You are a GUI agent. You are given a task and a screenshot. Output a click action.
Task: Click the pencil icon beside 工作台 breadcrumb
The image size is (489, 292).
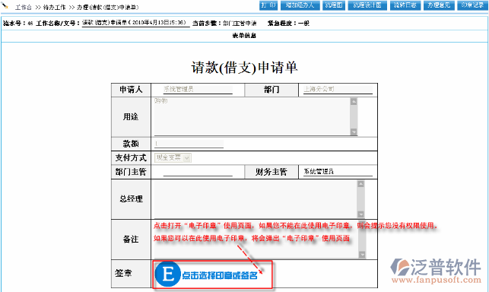click(5, 5)
